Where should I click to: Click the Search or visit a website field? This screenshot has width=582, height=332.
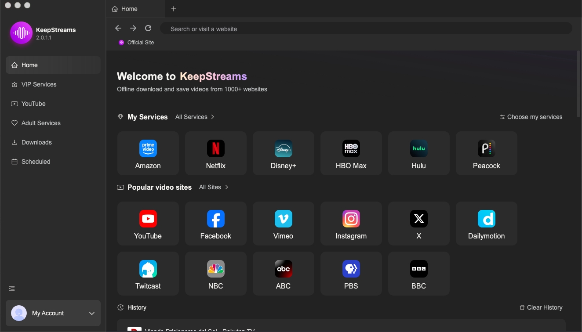[366, 29]
